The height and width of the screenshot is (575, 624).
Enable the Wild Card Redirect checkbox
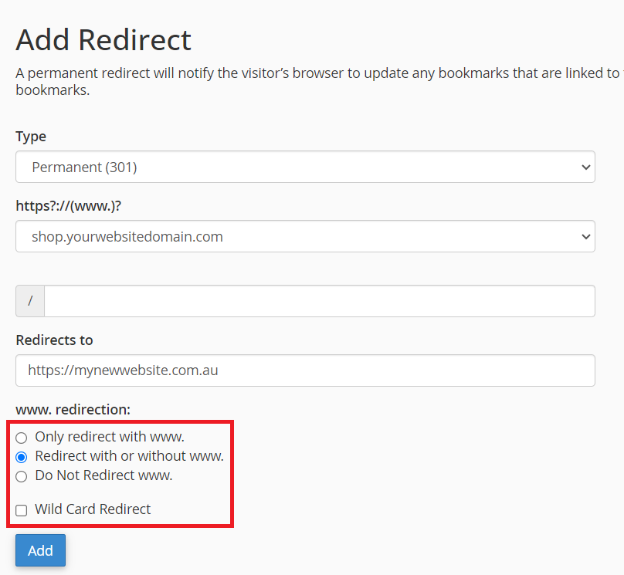pos(22,510)
